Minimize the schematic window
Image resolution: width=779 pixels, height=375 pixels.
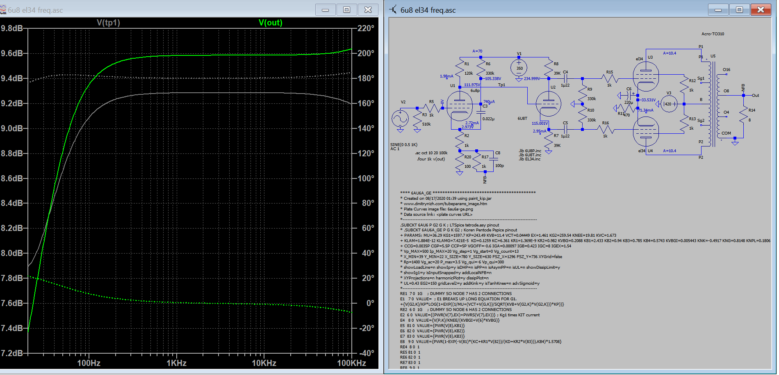pos(718,10)
